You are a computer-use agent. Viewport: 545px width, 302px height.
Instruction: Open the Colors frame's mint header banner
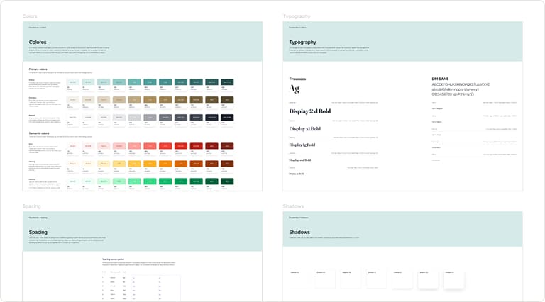pyautogui.click(x=143, y=41)
